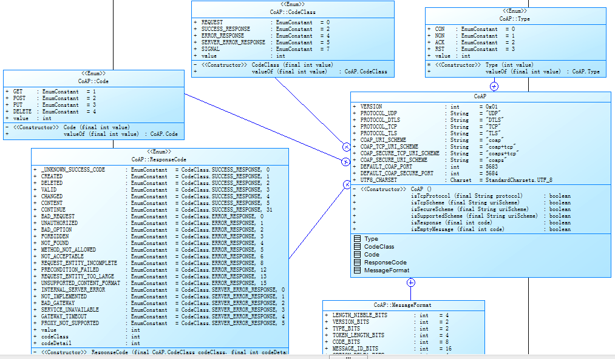Click the RST constant in CoAP::Type
This screenshot has width=615, height=359.
[x=471, y=49]
